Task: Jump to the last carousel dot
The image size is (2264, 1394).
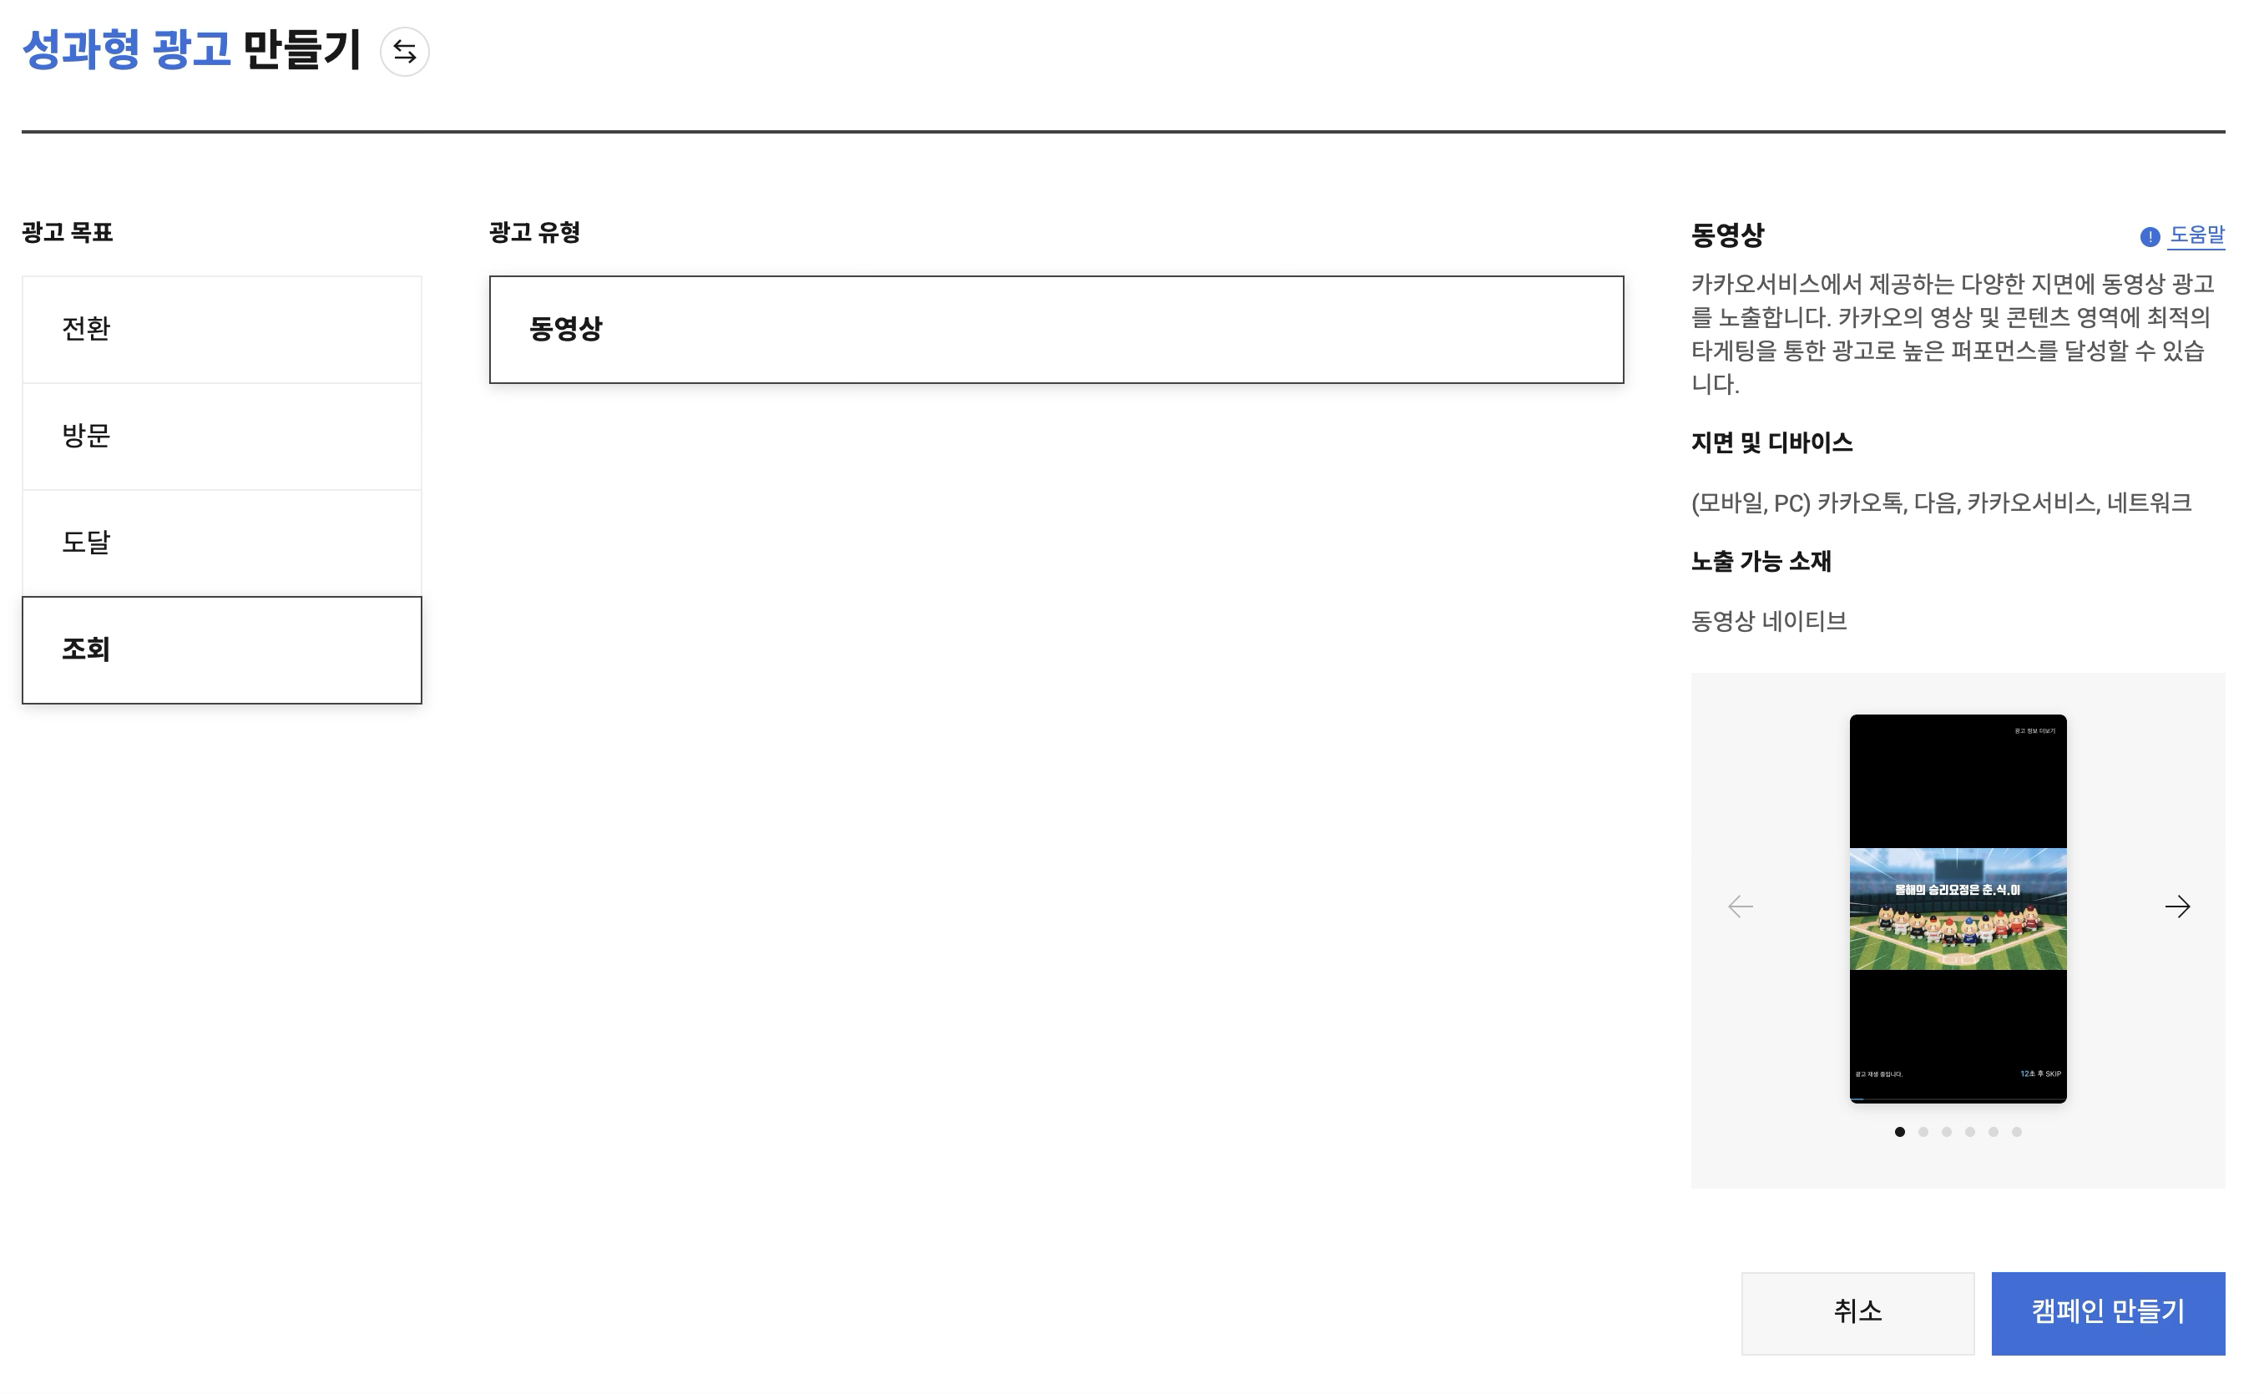Action: pos(2016,1131)
